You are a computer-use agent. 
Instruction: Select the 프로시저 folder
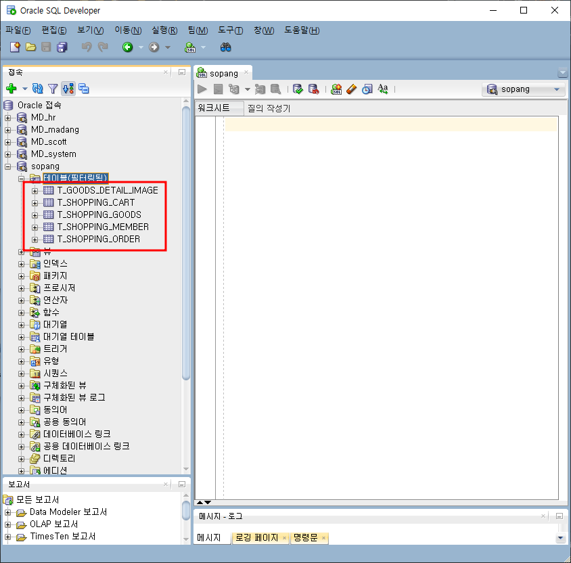59,288
